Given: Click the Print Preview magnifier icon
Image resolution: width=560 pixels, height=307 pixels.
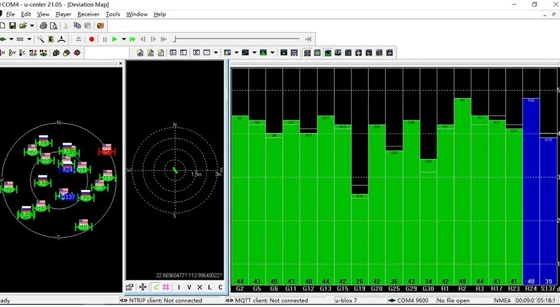Looking at the screenshot, I should 54,26.
